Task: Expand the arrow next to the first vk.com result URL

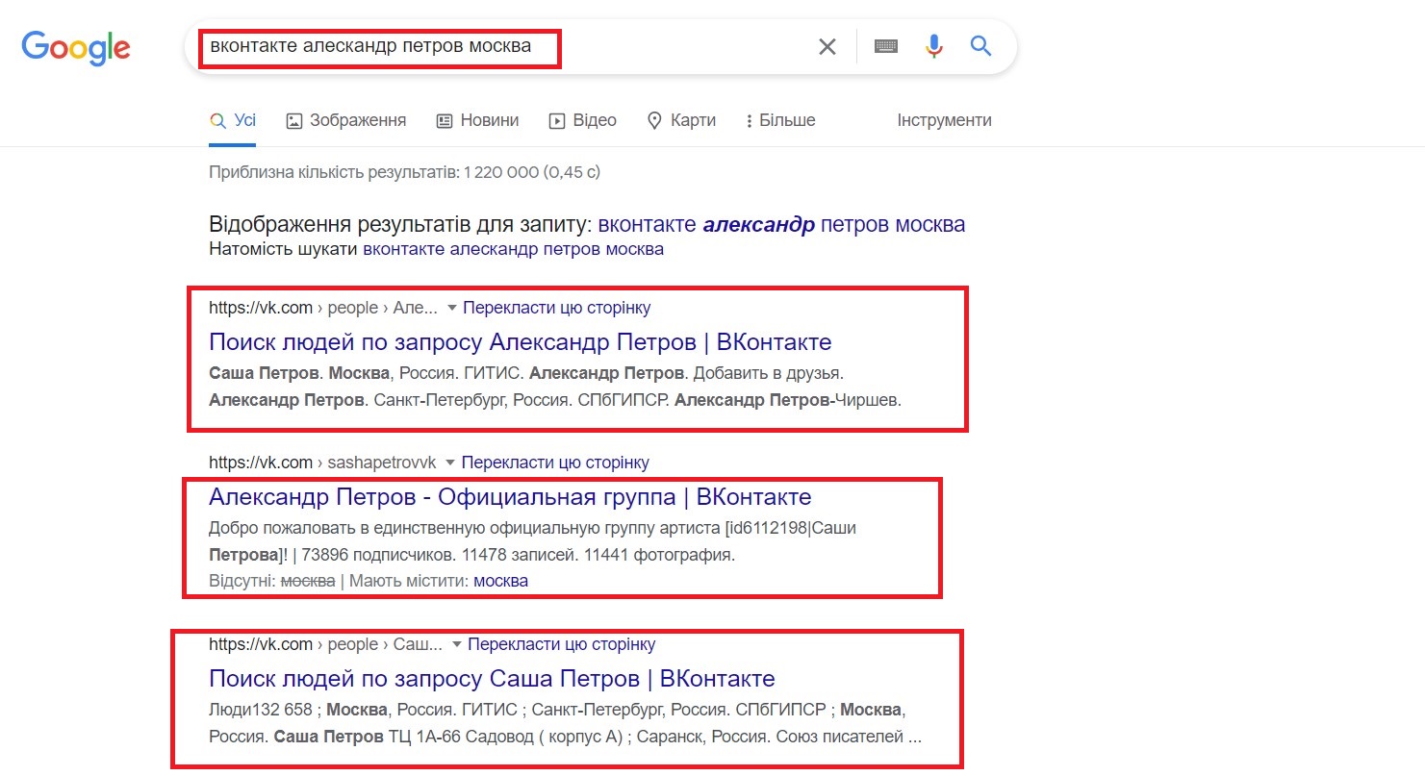Action: click(453, 309)
